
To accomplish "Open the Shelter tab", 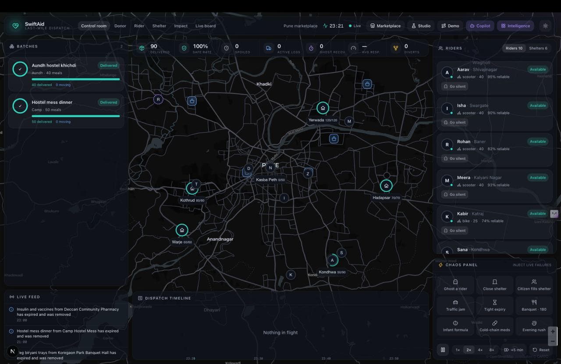I will click(159, 26).
